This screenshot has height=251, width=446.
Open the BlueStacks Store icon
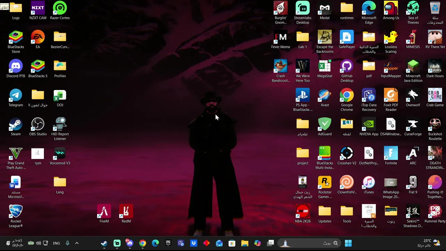16,42
